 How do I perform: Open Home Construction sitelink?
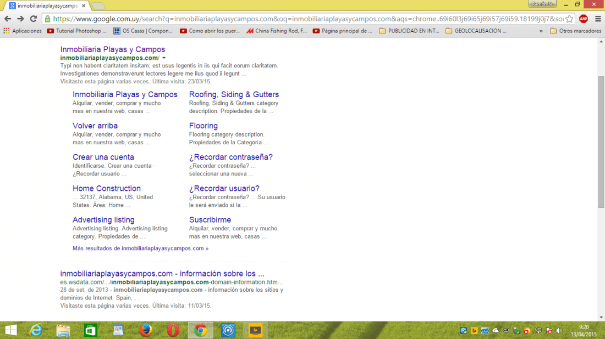point(107,189)
